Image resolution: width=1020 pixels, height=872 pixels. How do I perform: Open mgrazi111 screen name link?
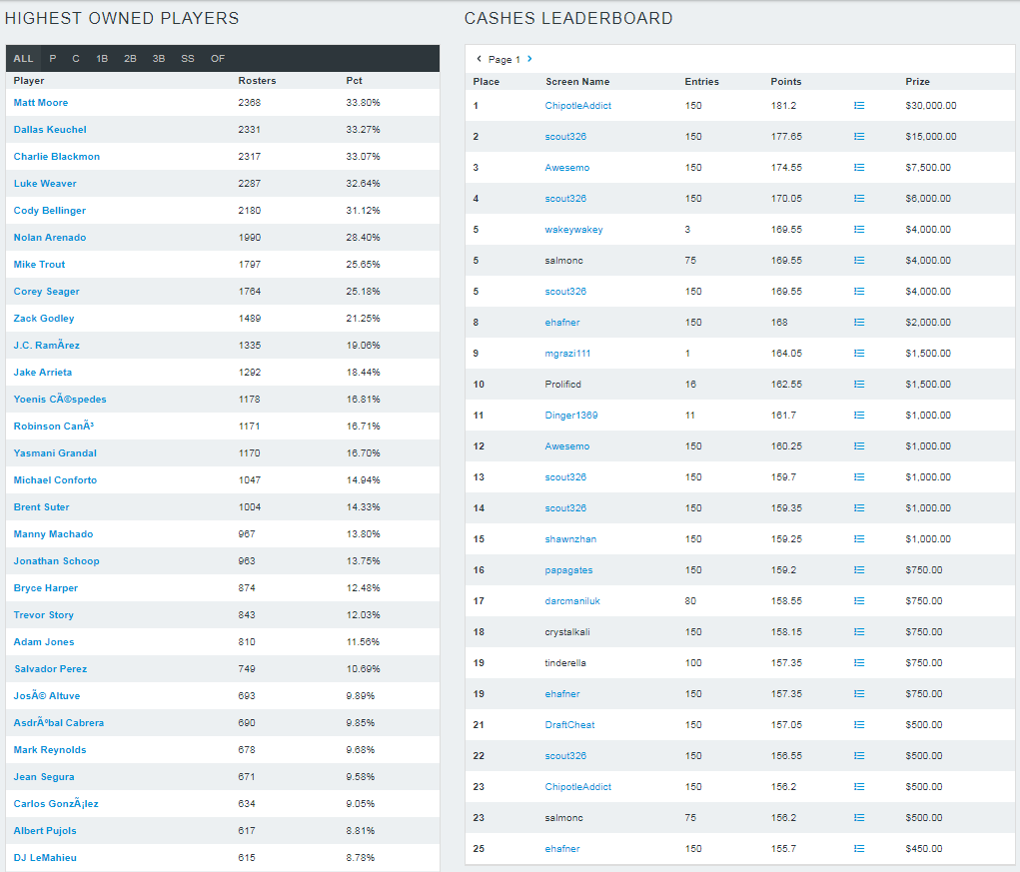[567, 353]
